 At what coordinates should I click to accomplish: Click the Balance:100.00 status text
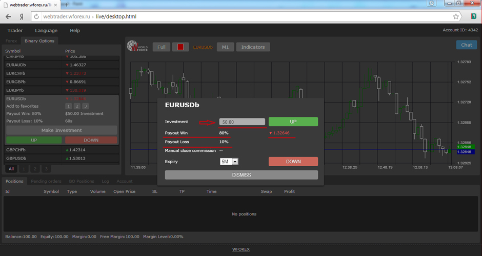21,237
